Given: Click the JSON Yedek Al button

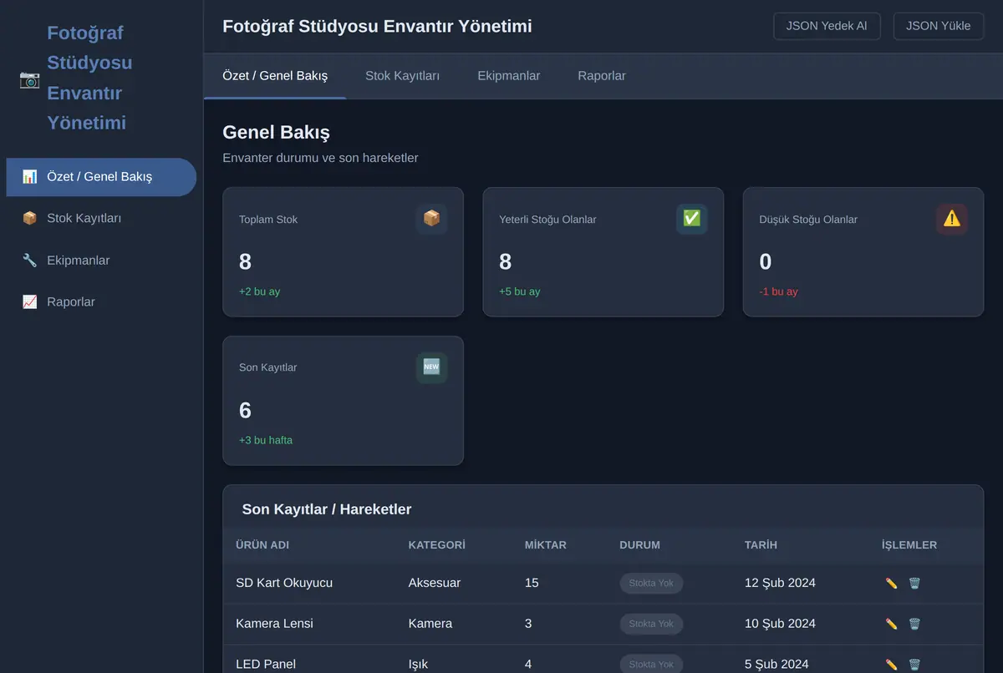Looking at the screenshot, I should [x=827, y=26].
